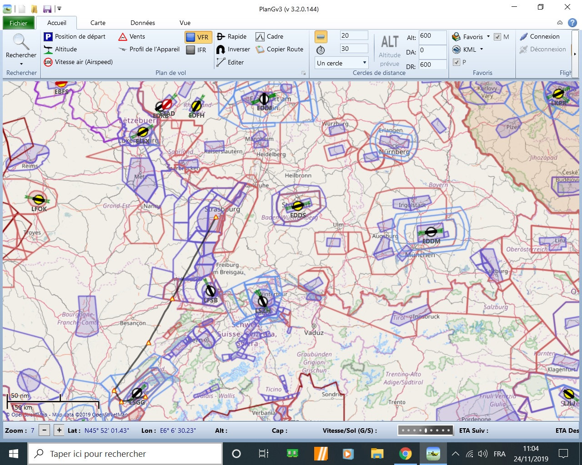Click the Connexion plug icon
This screenshot has height=465, width=582.
tap(524, 37)
